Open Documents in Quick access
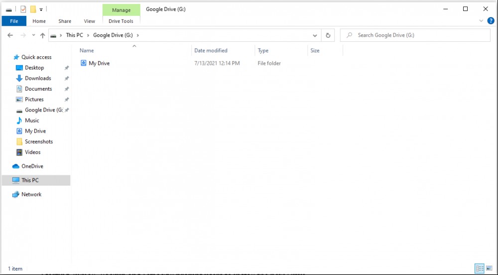The image size is (498, 275). click(38, 89)
